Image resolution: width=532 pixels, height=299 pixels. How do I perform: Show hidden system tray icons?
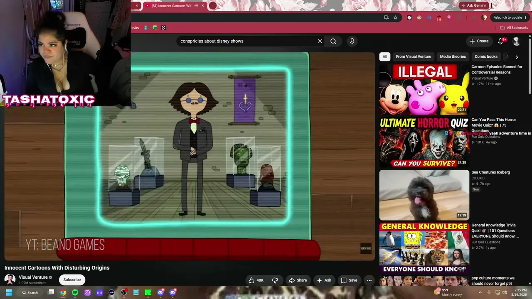point(480,292)
